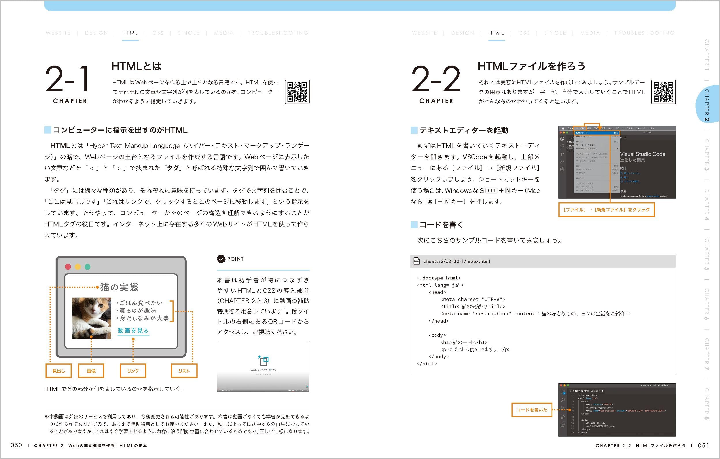The image size is (720, 459).
Task: Toggle the autoplay switch in the video player
Action: coord(289,391)
